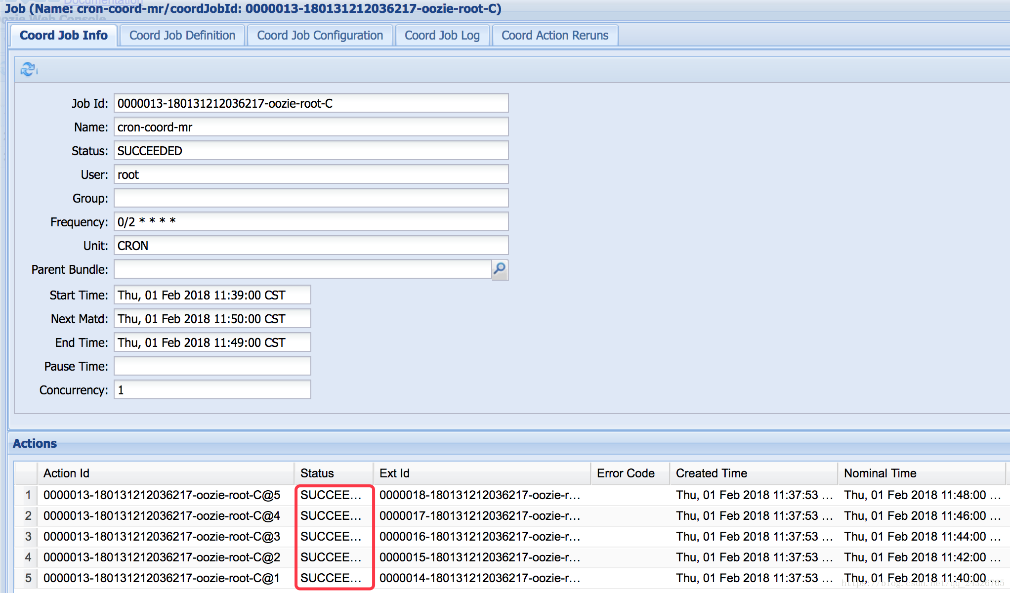Click the Frequency field
This screenshot has width=1010, height=593.
[311, 222]
